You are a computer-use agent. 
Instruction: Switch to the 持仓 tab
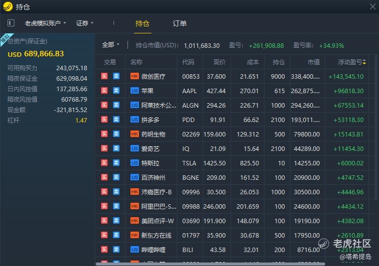[142, 23]
